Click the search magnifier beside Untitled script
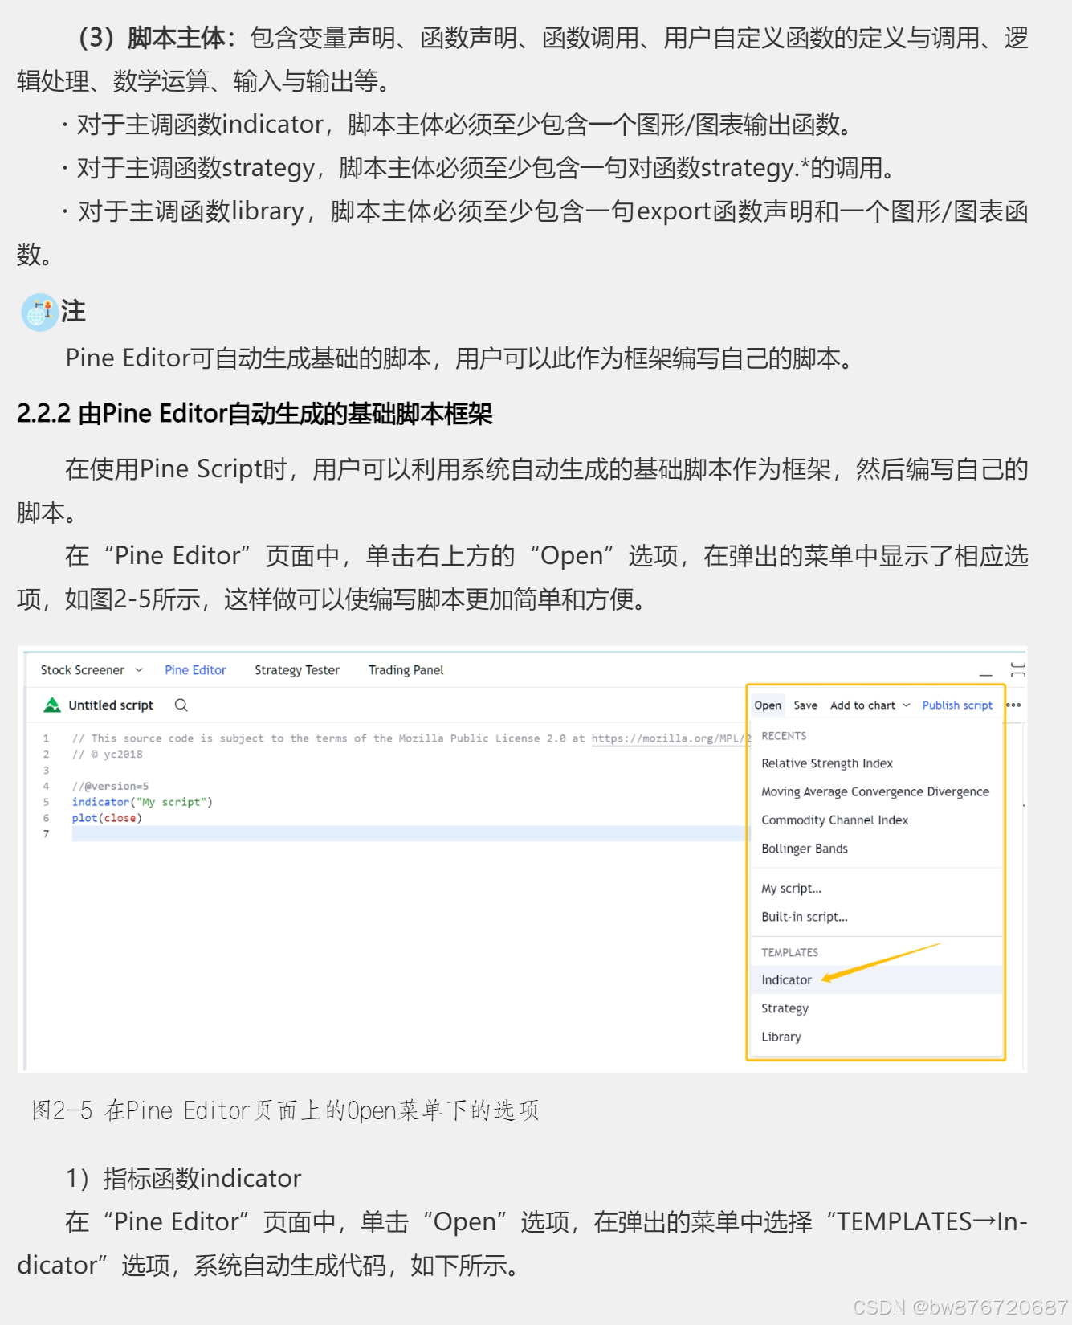The image size is (1072, 1325). coord(181,705)
